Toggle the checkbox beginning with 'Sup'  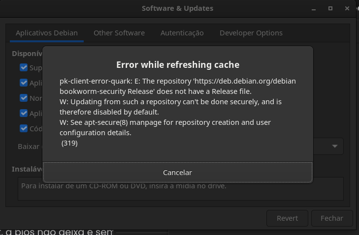tap(24, 67)
